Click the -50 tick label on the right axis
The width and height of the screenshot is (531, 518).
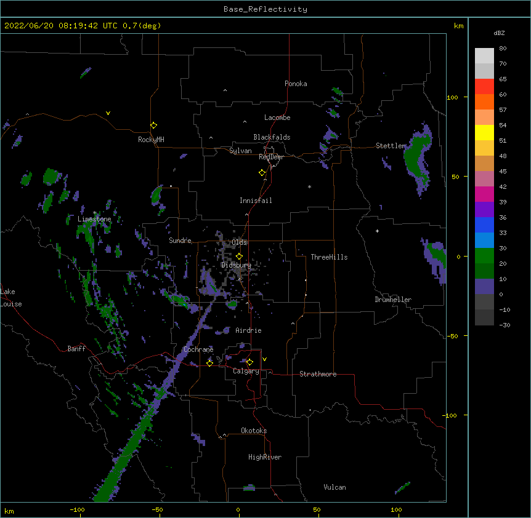(452, 336)
